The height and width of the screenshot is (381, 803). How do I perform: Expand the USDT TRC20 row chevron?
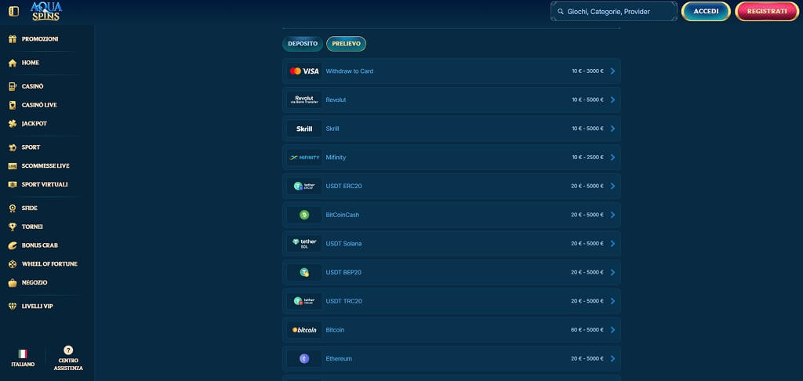(x=612, y=301)
